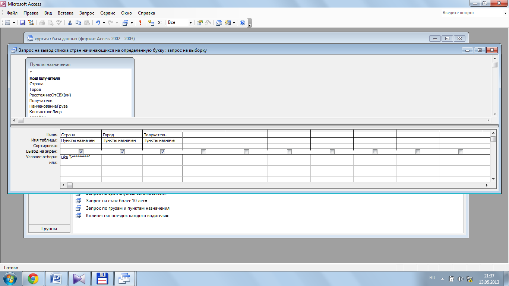Check Вывод на экран in ninth grid column
The image size is (509, 286).
click(418, 152)
